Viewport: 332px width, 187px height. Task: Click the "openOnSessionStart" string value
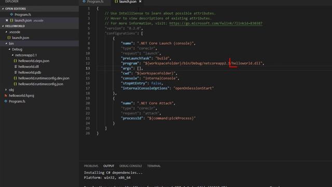[x=193, y=88]
